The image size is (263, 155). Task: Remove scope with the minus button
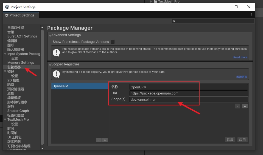pos(237,106)
